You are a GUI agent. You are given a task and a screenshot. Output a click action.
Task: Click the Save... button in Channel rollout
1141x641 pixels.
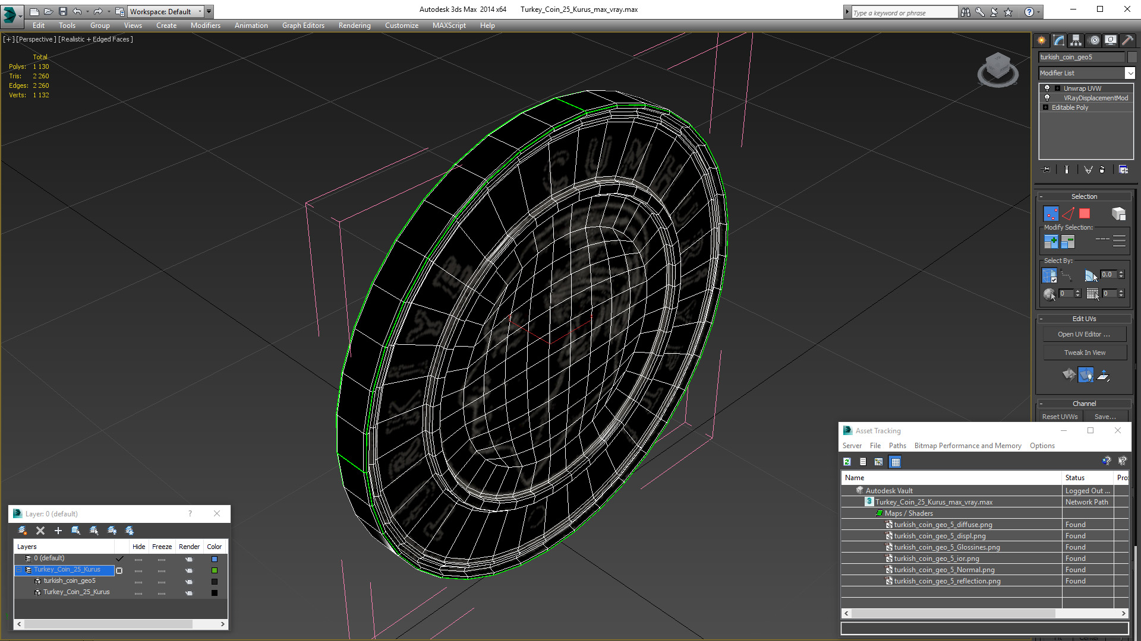(1105, 417)
